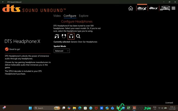Open the hamburger menu
The width and height of the screenshot is (178, 111).
coord(173,8)
